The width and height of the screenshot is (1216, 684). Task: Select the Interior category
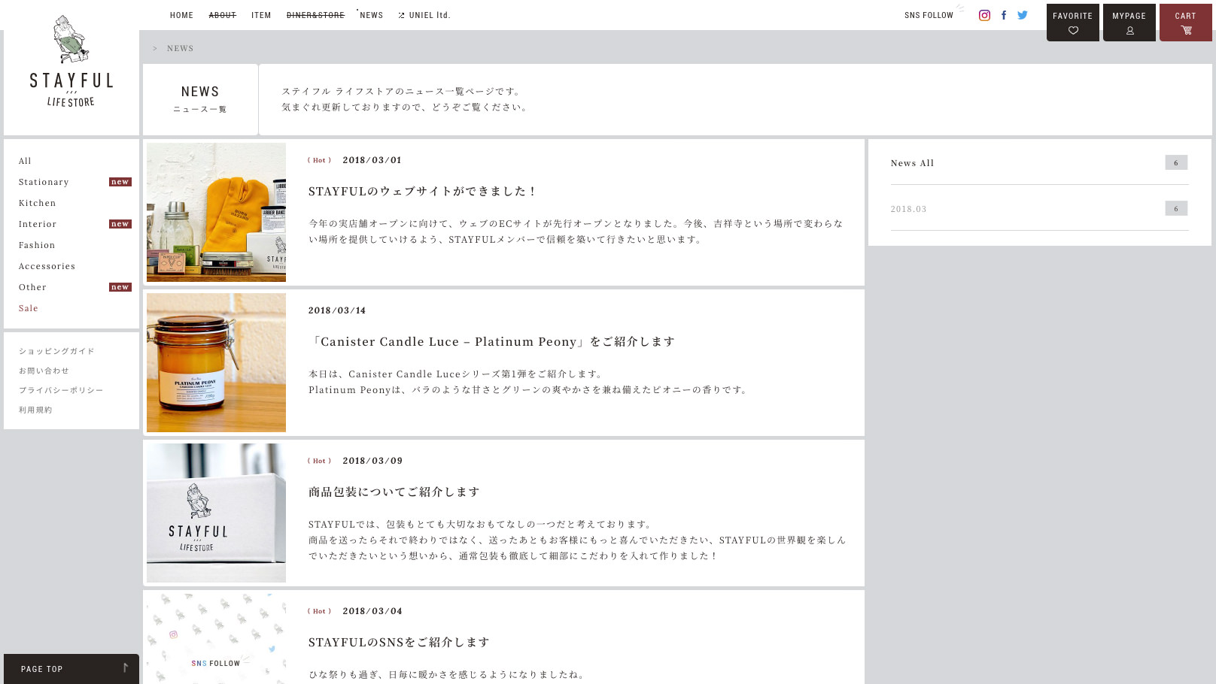tap(38, 224)
